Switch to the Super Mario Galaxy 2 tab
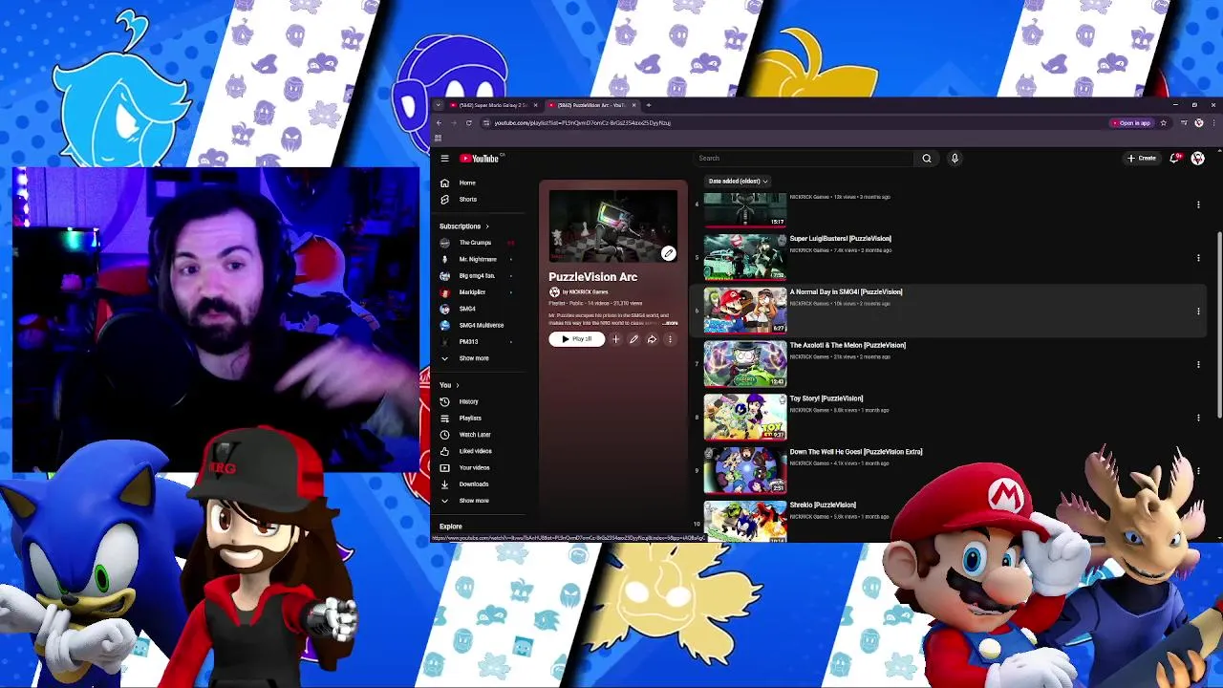 492,105
